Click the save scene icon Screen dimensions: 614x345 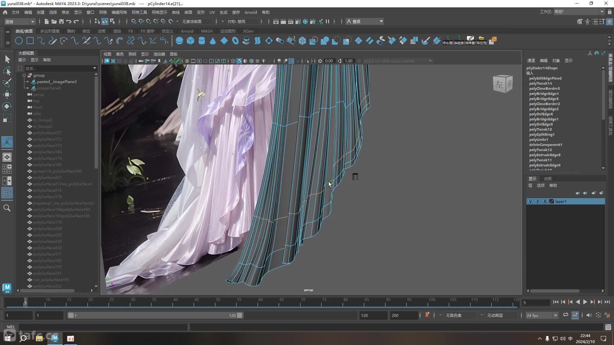coord(61,21)
